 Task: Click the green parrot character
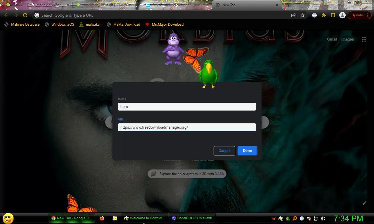[x=208, y=74]
